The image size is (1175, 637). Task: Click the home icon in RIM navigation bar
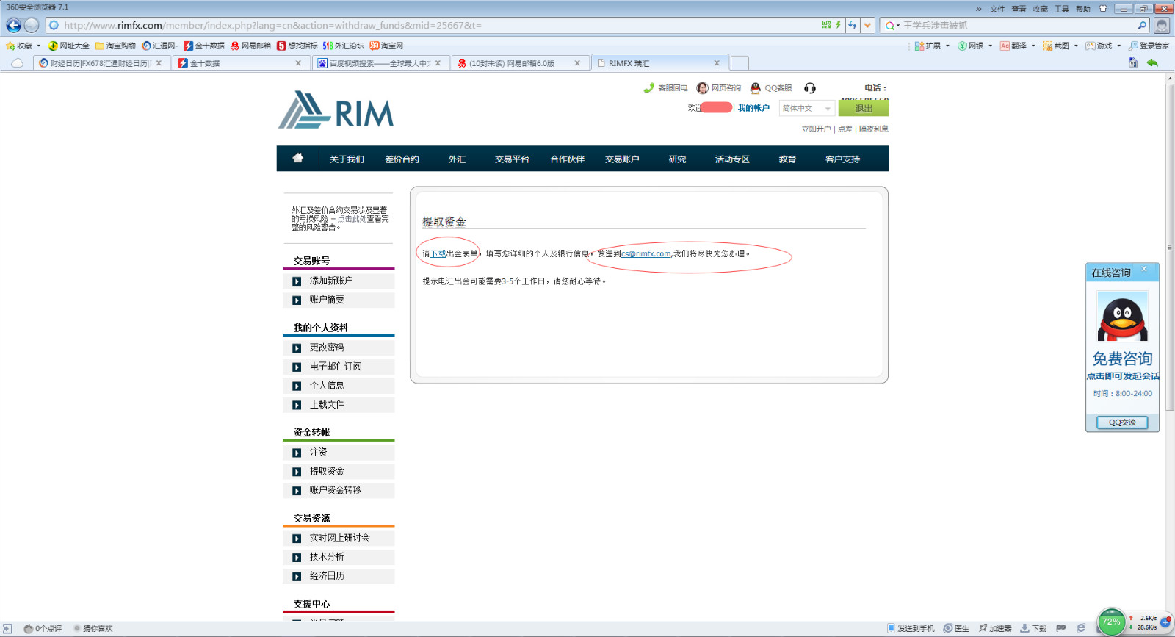coord(297,158)
